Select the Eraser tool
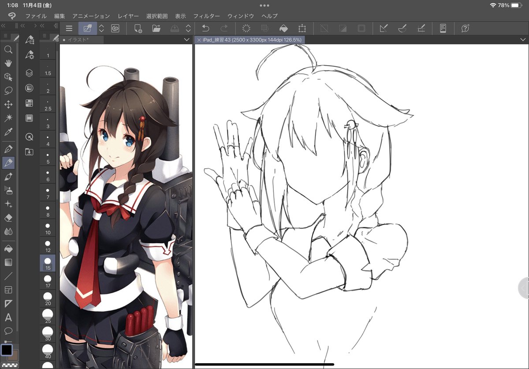This screenshot has height=369, width=529. [x=8, y=218]
